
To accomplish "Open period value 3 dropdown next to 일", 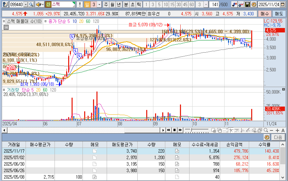I will coord(99,4).
